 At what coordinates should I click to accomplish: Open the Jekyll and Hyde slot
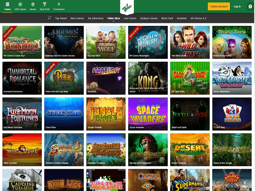click(x=189, y=111)
